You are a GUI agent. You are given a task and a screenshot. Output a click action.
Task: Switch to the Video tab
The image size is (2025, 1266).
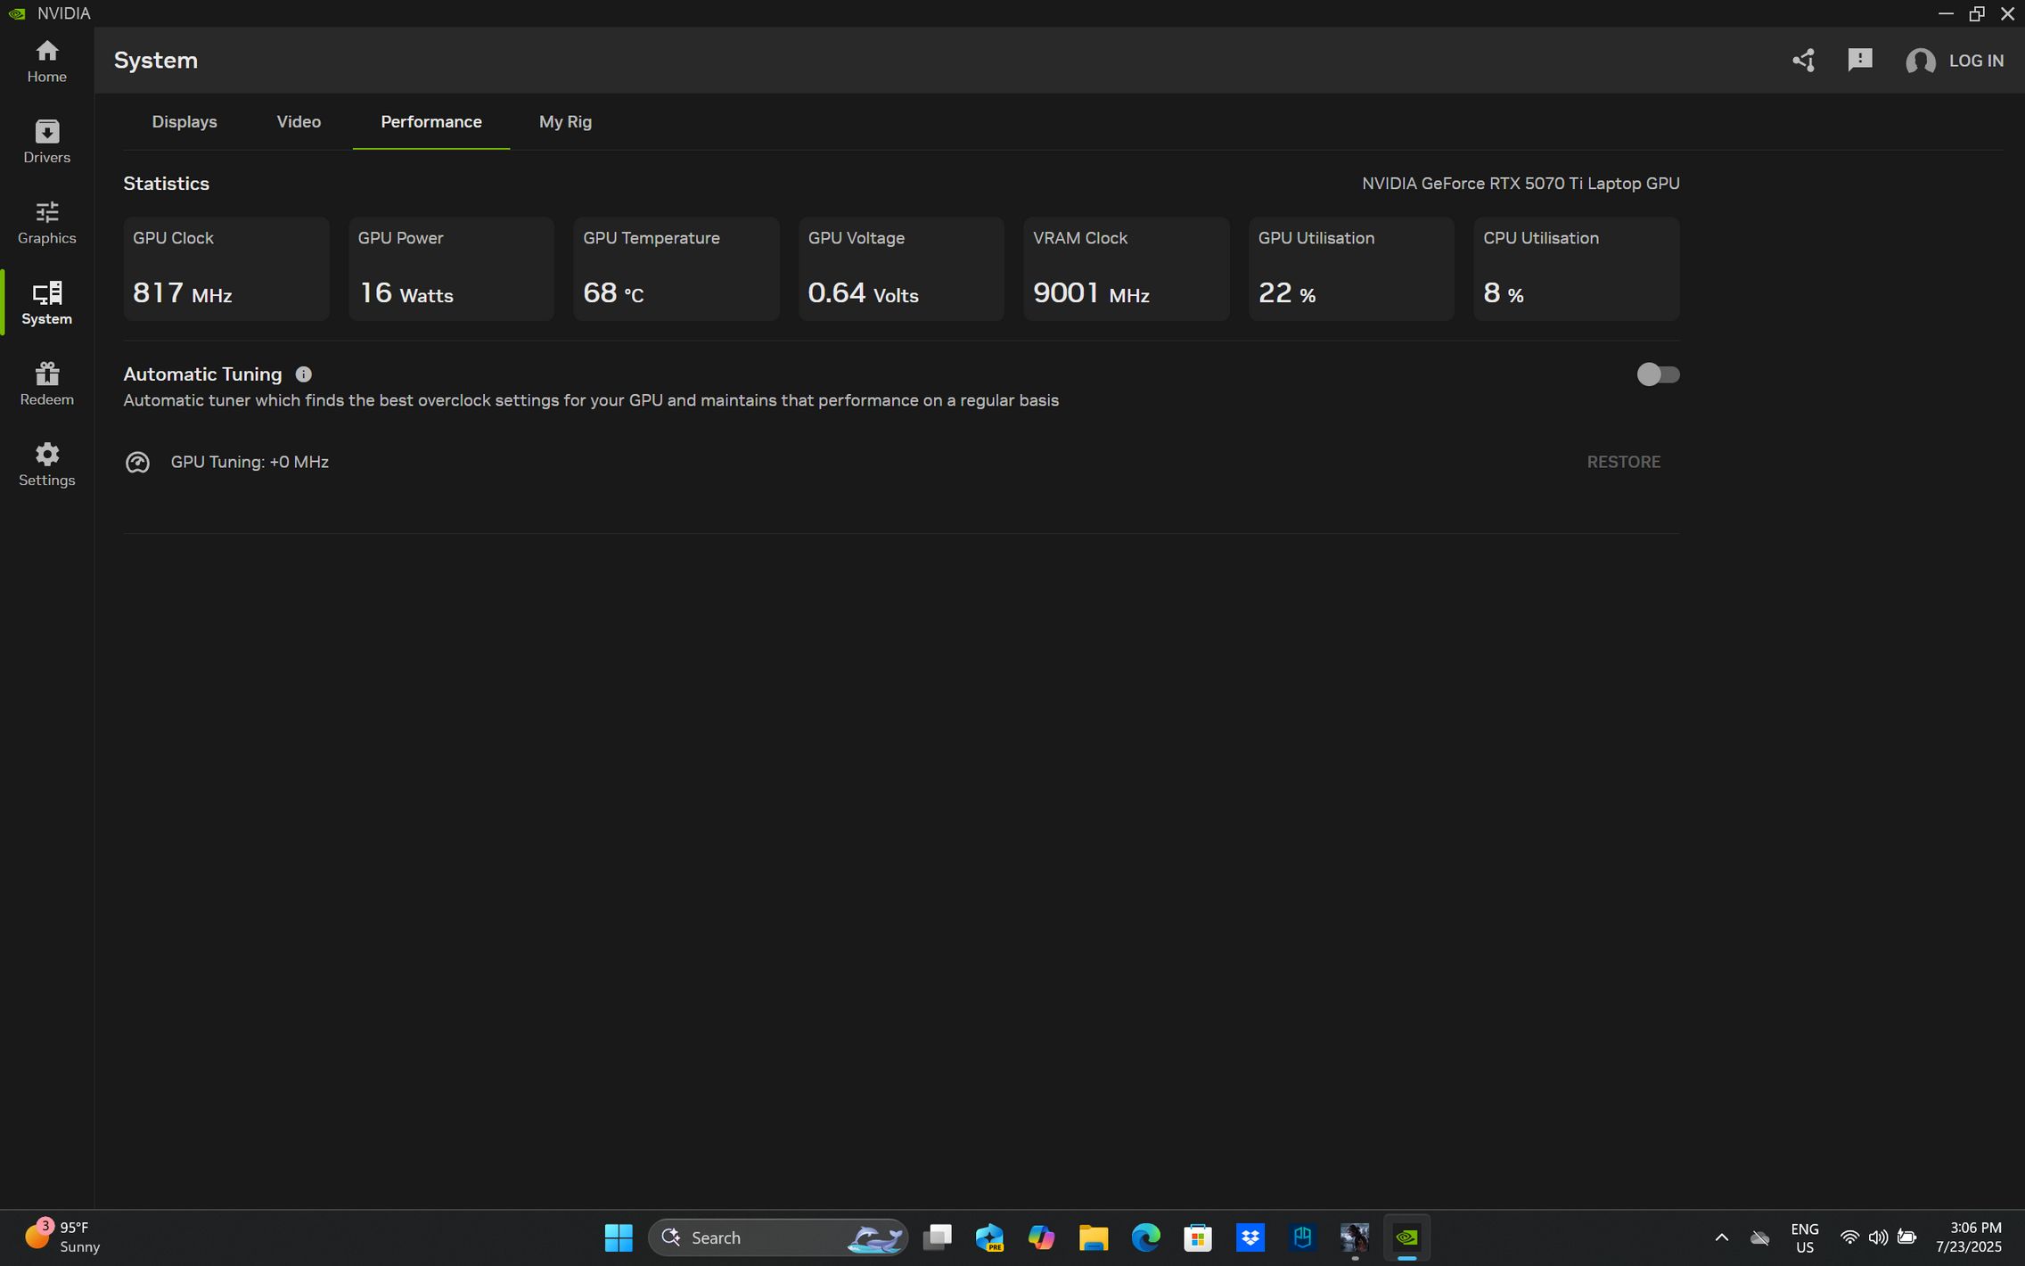click(299, 122)
